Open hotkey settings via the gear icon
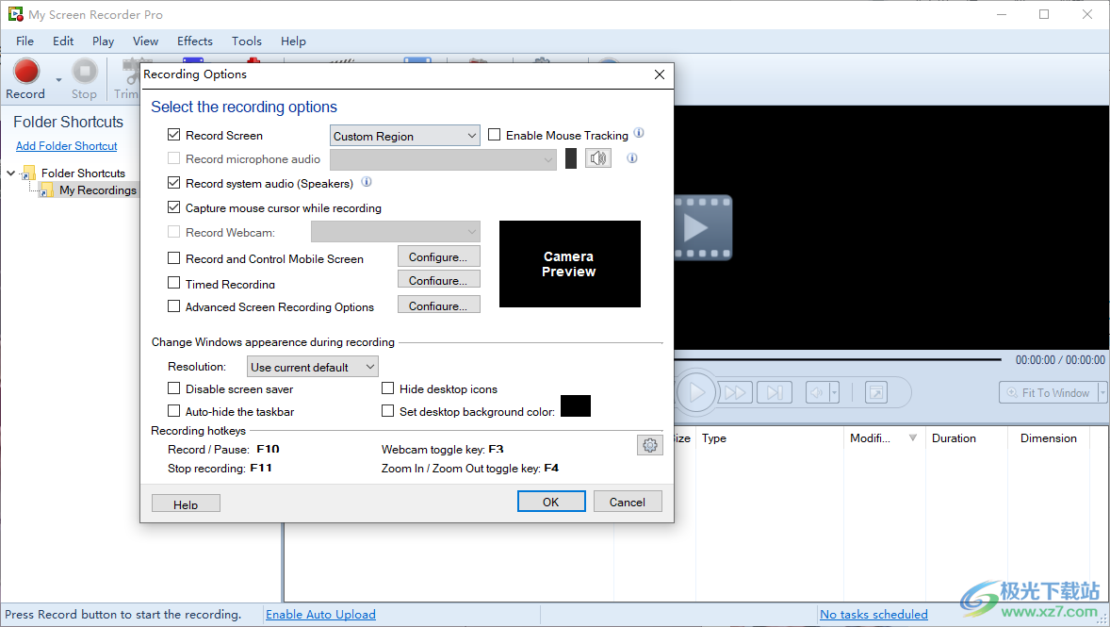Viewport: 1110px width, 627px height. click(650, 444)
